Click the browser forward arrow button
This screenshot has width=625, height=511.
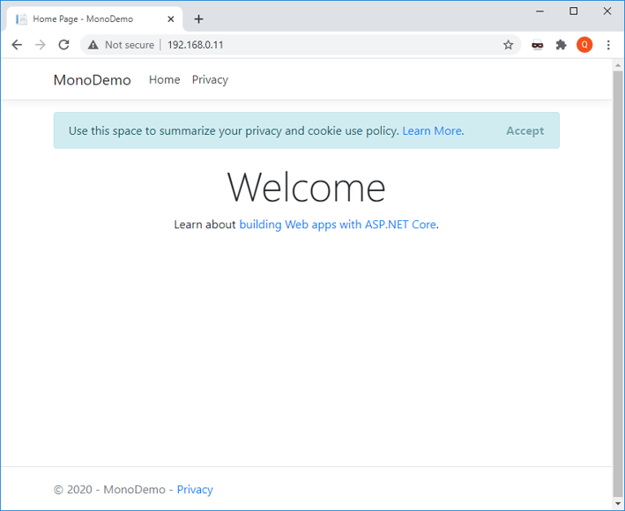point(40,45)
